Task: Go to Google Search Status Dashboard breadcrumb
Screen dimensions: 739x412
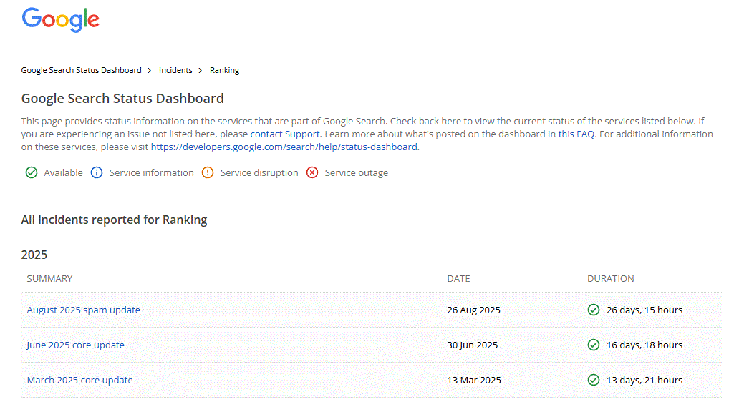Action: coord(81,70)
